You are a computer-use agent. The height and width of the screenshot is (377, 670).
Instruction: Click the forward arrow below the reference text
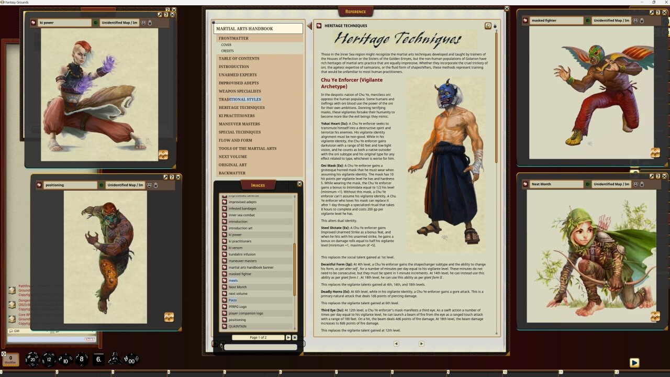coord(421,343)
